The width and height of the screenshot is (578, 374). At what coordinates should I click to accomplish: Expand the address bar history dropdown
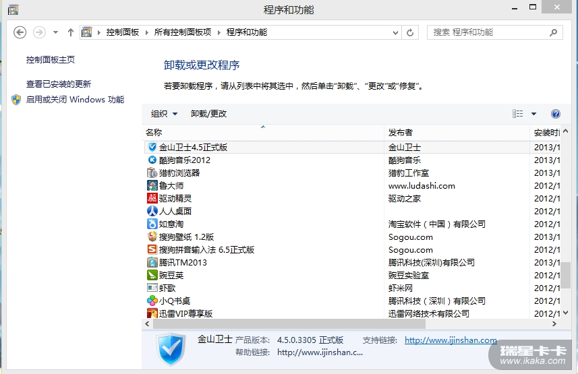[x=395, y=32]
